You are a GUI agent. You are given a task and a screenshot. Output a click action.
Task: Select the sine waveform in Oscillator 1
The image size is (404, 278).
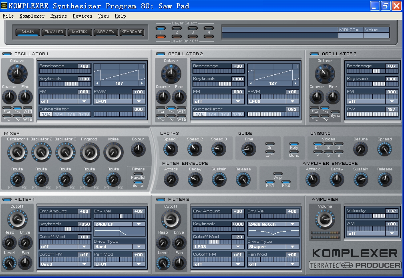pos(7,116)
